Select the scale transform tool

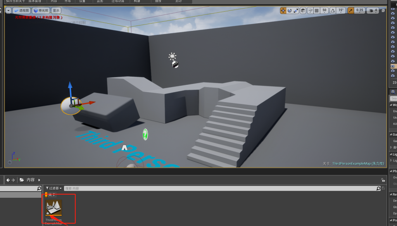[296, 10]
